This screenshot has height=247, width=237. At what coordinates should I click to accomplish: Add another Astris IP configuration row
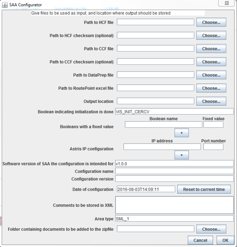181,155
